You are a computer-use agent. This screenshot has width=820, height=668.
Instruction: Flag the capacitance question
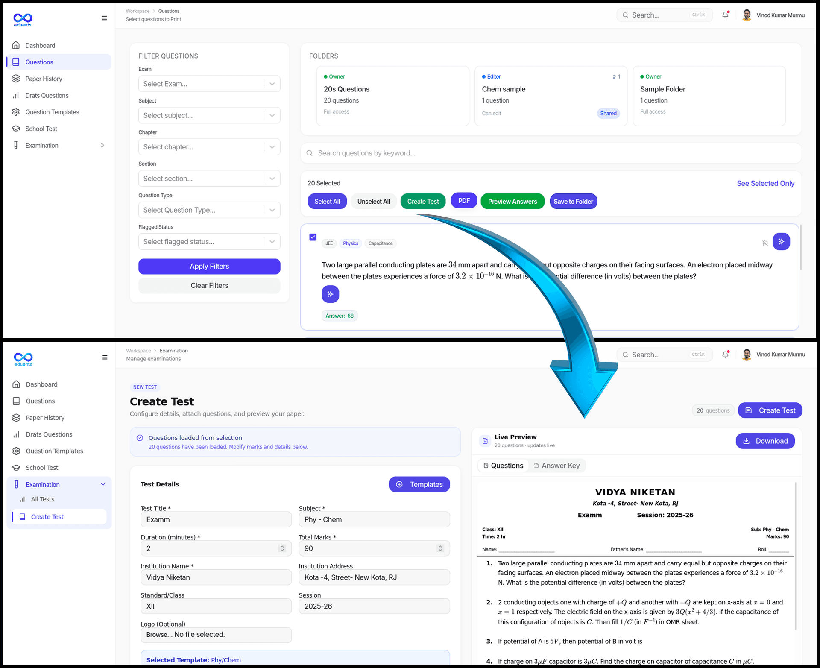click(x=765, y=243)
